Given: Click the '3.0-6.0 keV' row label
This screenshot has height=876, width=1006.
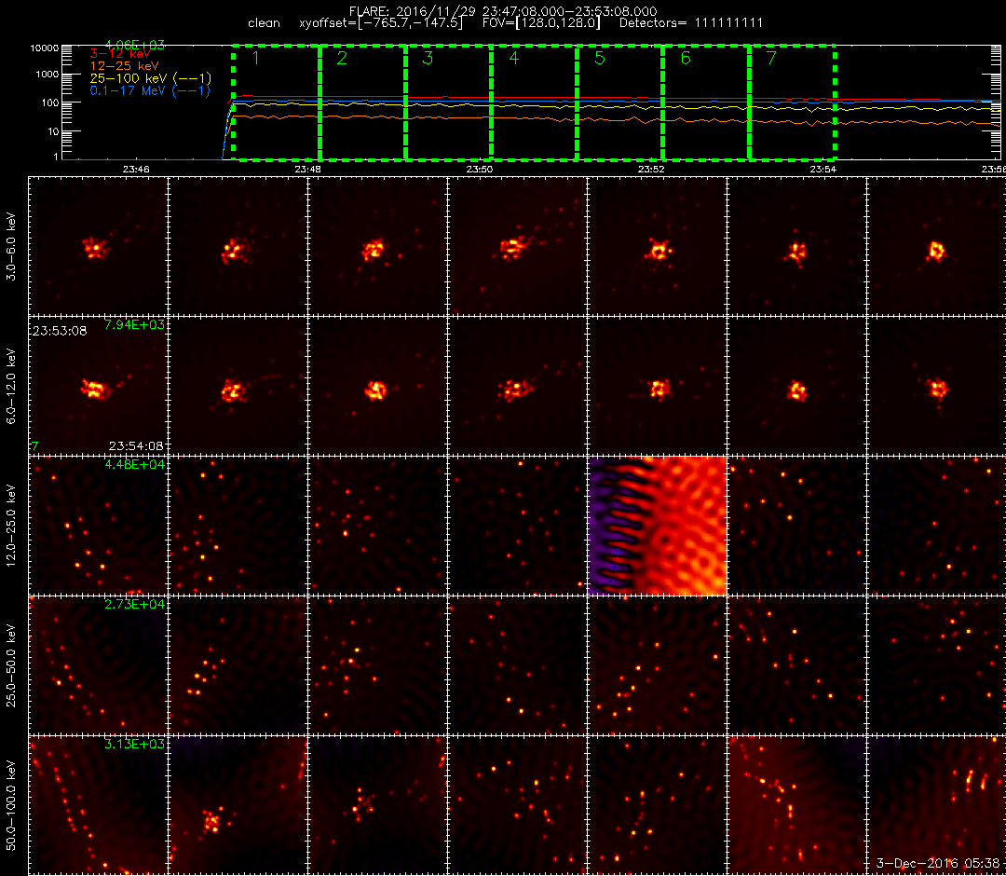Looking at the screenshot, I should coord(11,247).
